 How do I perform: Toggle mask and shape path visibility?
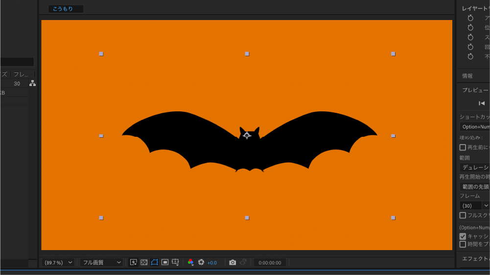click(155, 262)
